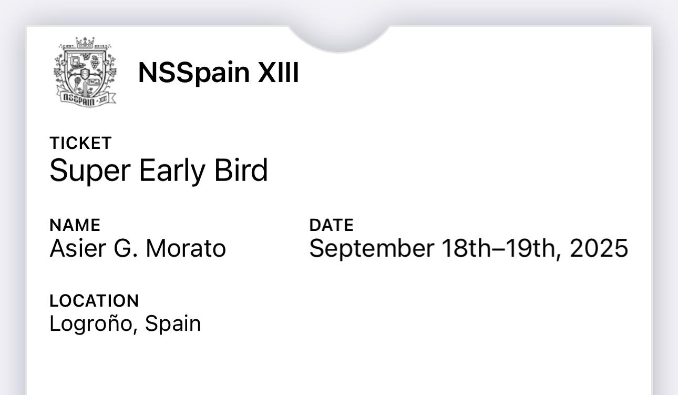Click the NAME field label
The image size is (678, 395).
point(75,225)
